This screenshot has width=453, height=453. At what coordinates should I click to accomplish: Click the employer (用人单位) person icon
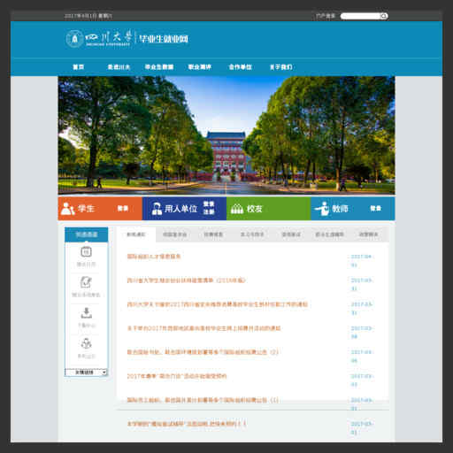(157, 209)
